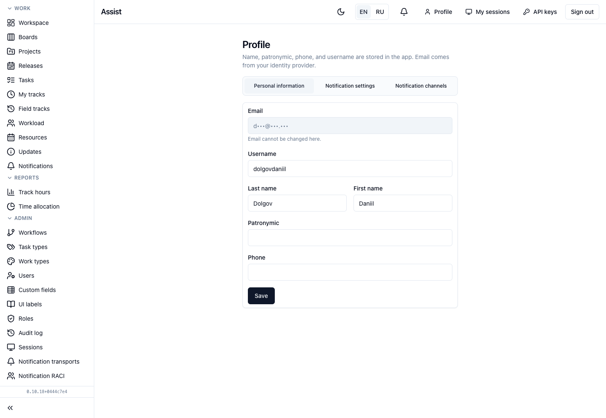The height and width of the screenshot is (418, 606).
Task: Select the EN language option
Action: point(364,12)
